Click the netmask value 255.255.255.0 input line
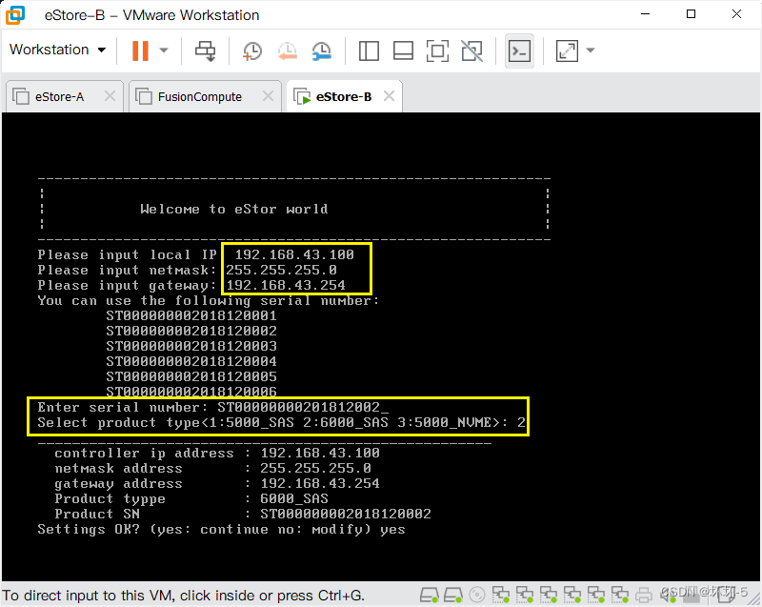This screenshot has height=607, width=762. point(187,271)
